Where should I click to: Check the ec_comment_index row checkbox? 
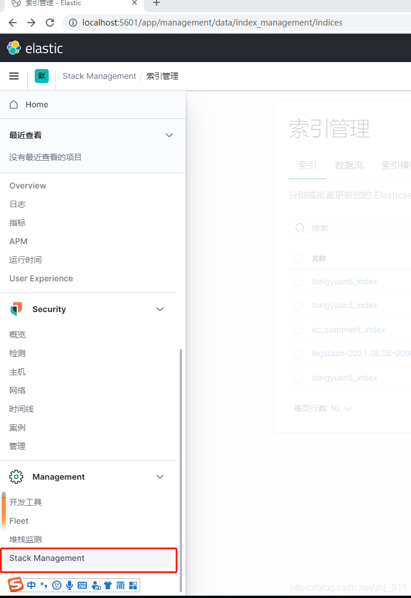tap(298, 329)
